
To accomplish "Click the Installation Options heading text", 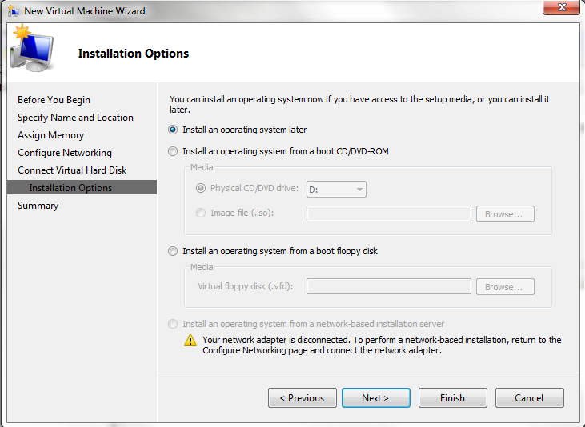I will coord(134,54).
